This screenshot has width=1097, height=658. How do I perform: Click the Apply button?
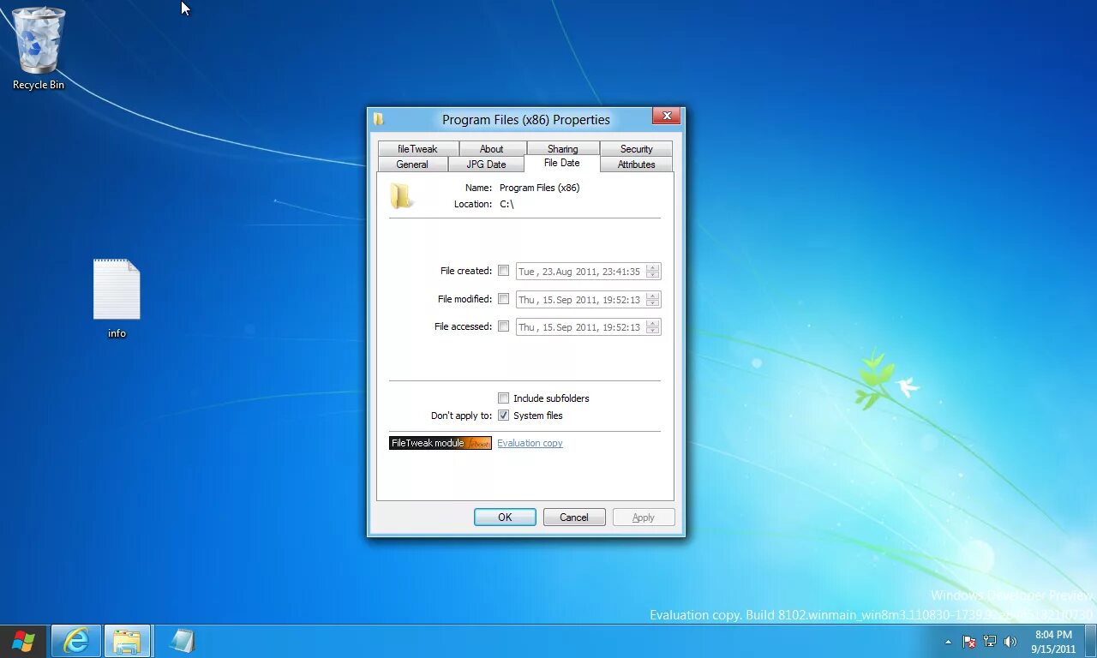[644, 517]
